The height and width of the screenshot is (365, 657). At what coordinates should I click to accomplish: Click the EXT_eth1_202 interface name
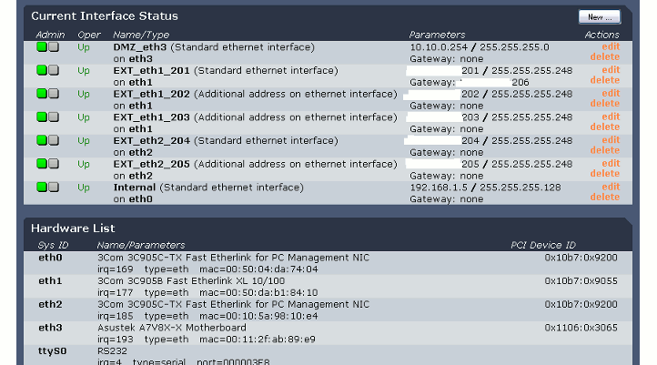[x=139, y=94]
